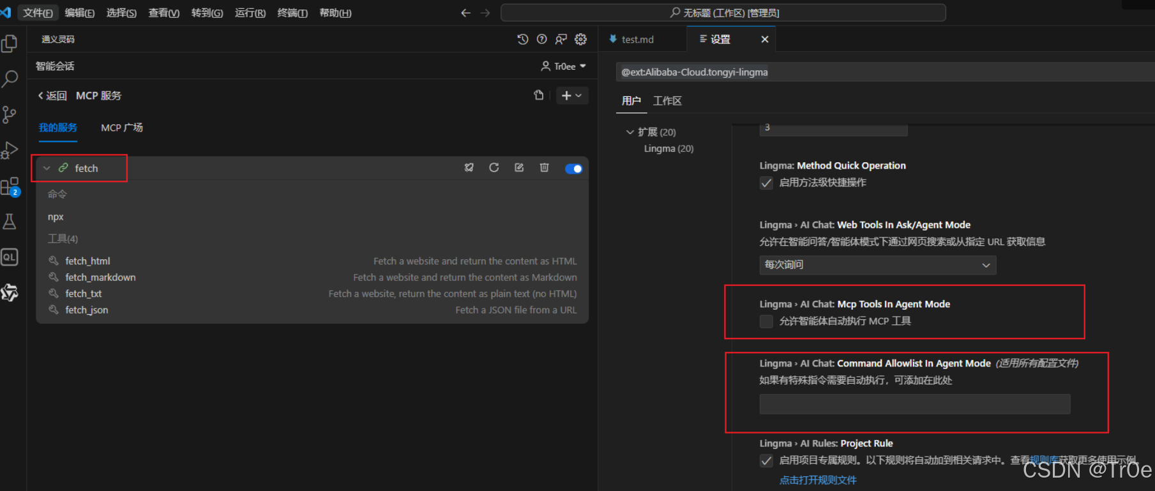Uncheck the Project Rule checkbox
Screen dimensions: 1155x491
point(766,460)
